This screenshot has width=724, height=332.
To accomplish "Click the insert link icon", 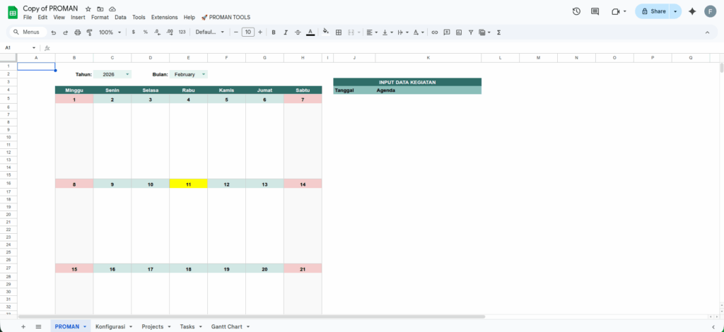I will 435,32.
